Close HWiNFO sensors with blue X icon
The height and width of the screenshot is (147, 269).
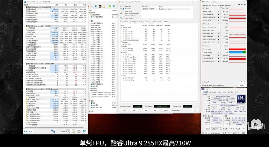[x=84, y=131]
